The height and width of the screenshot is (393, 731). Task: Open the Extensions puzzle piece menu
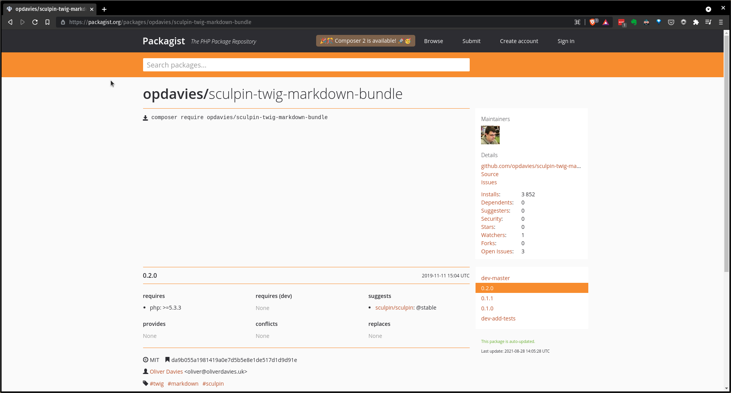[696, 22]
